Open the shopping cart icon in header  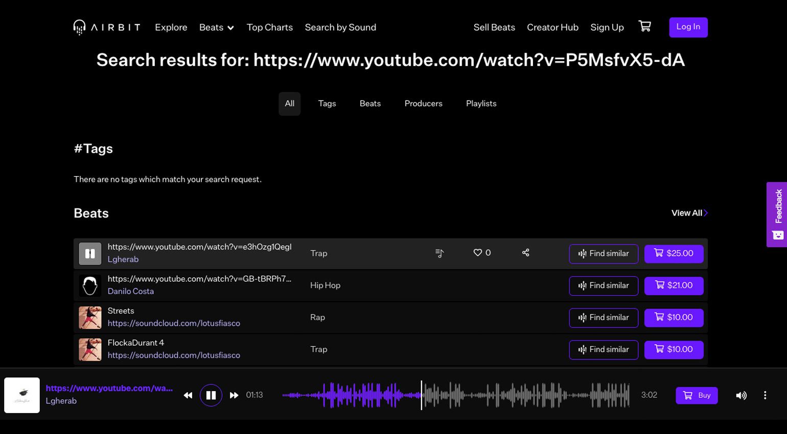(x=645, y=26)
